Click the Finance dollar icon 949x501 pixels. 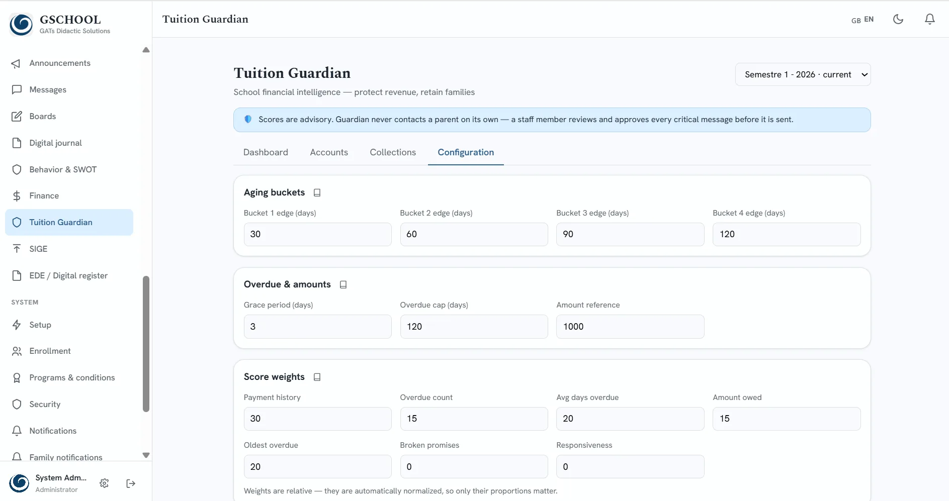pyautogui.click(x=17, y=195)
